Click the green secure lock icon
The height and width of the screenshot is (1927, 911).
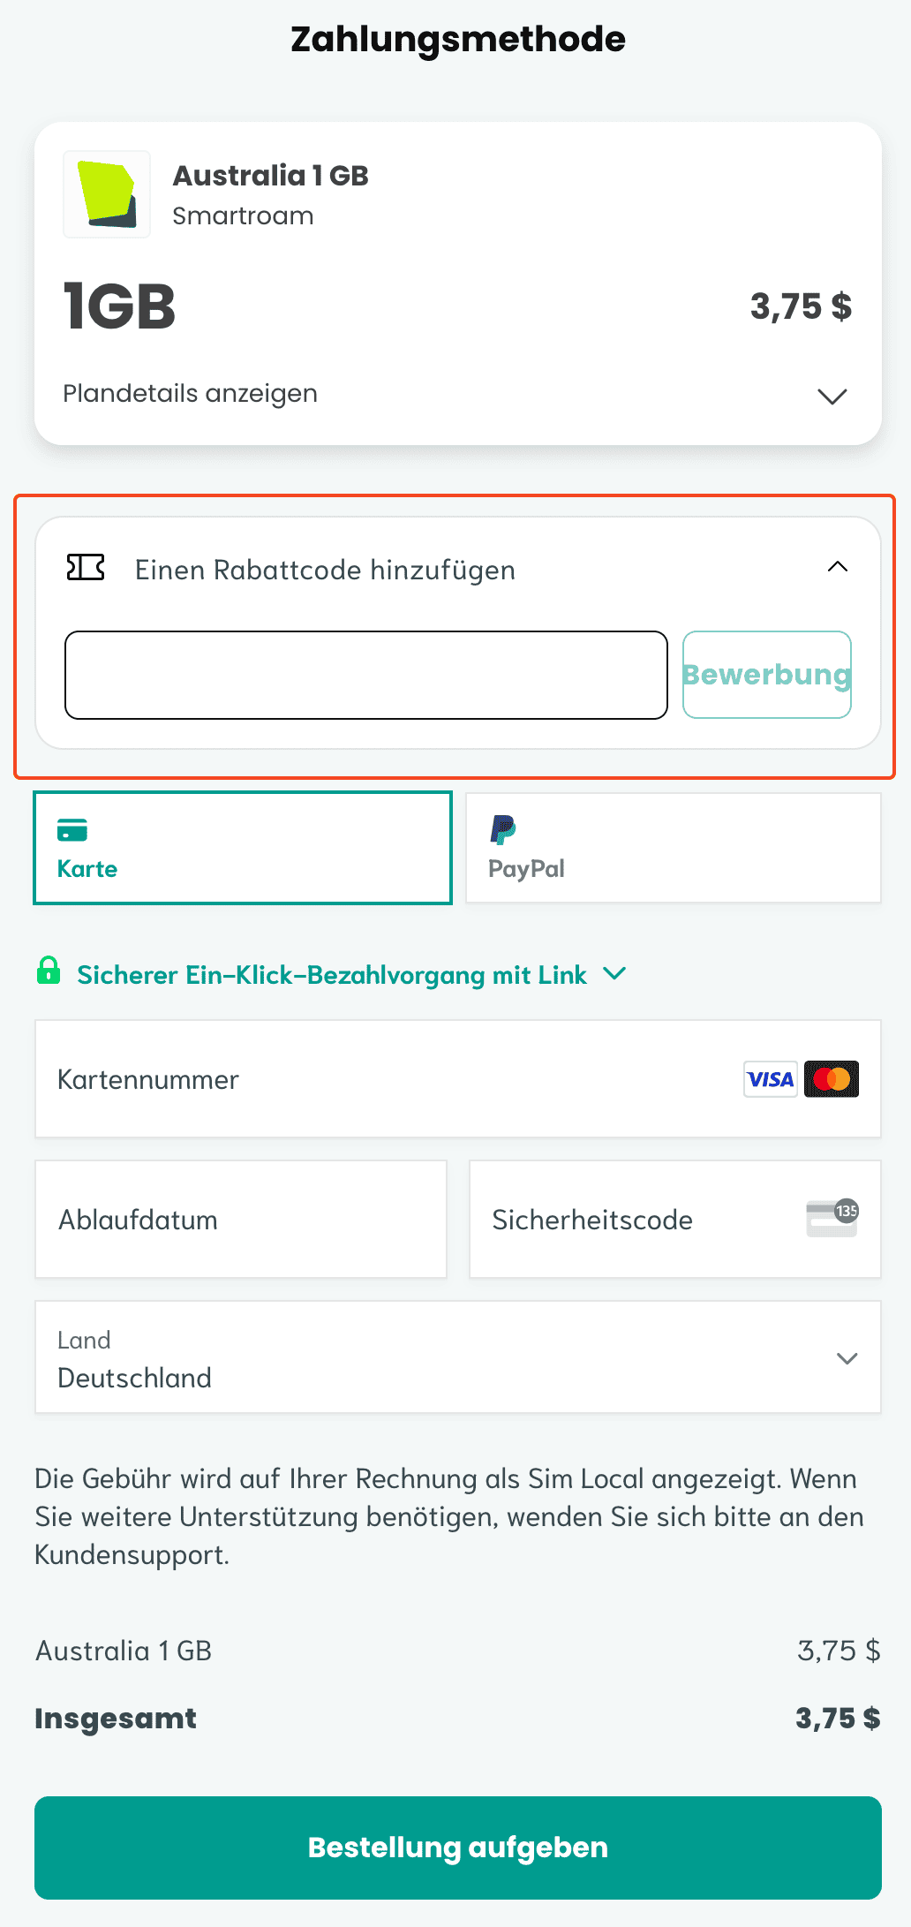pos(49,971)
